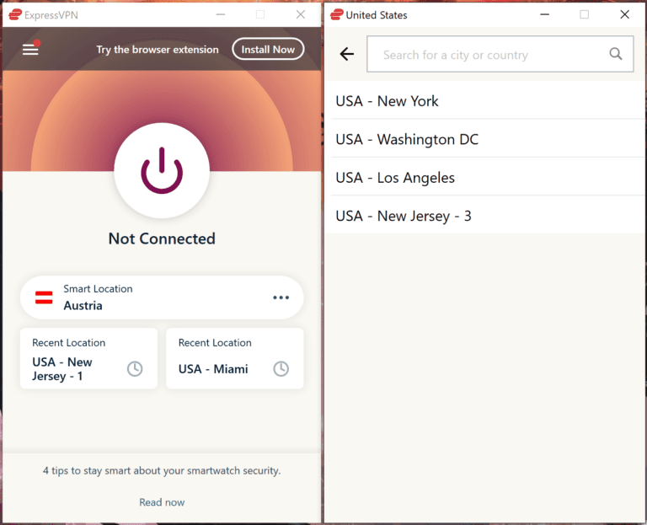Close the United States location window

click(x=625, y=14)
